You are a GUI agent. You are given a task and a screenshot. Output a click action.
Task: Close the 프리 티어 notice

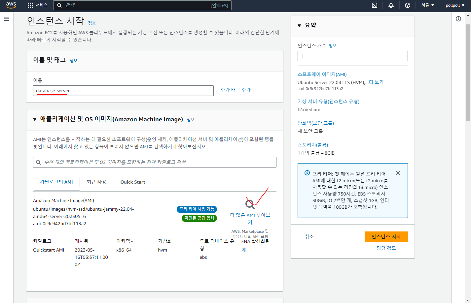coord(398,173)
